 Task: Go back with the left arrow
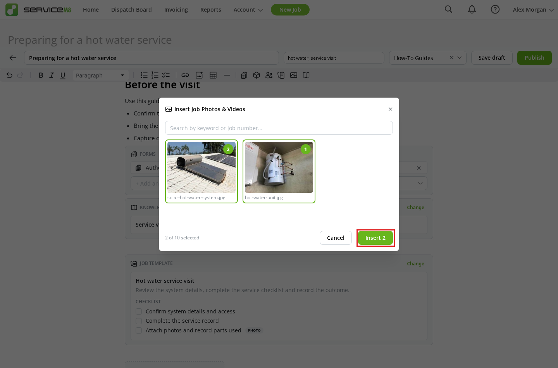coord(13,58)
